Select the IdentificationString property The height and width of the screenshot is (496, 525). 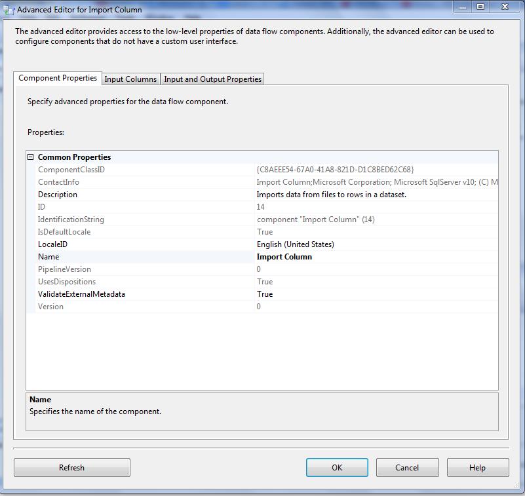pos(71,219)
